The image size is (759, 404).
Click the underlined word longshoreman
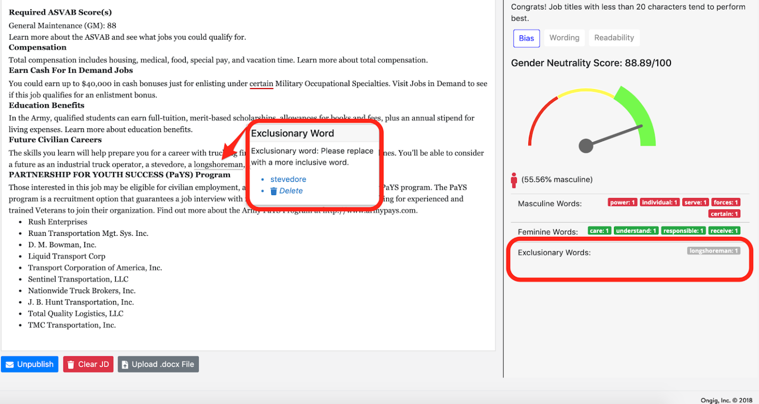pos(218,165)
